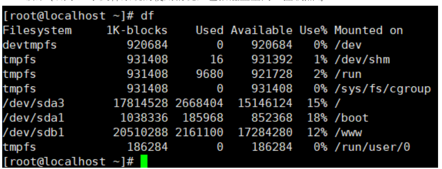Click the /www mount point text
The width and height of the screenshot is (442, 169).
348,133
